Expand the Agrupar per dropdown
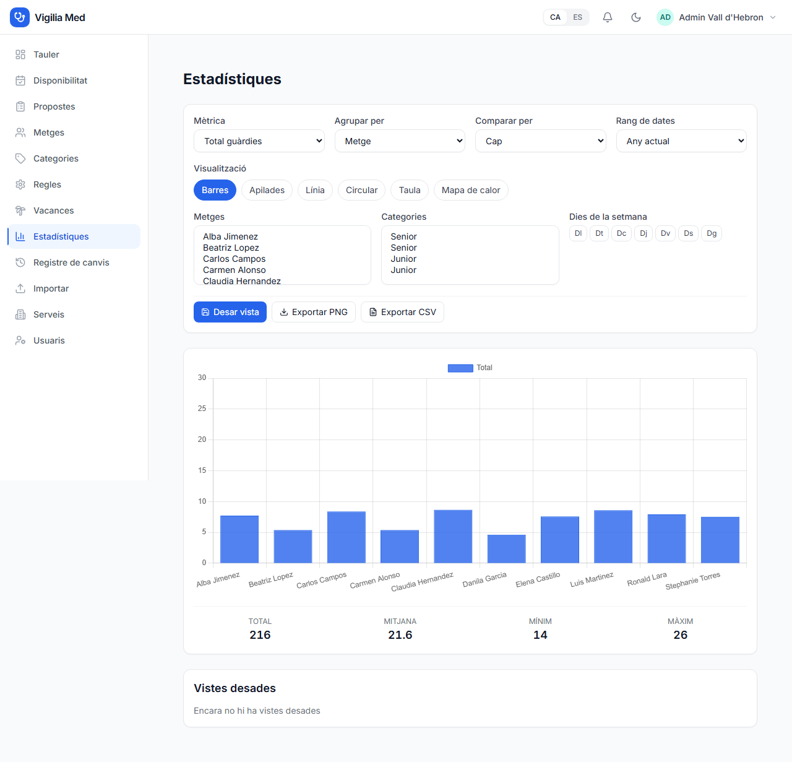Viewport: 792px width, 762px height. click(400, 141)
